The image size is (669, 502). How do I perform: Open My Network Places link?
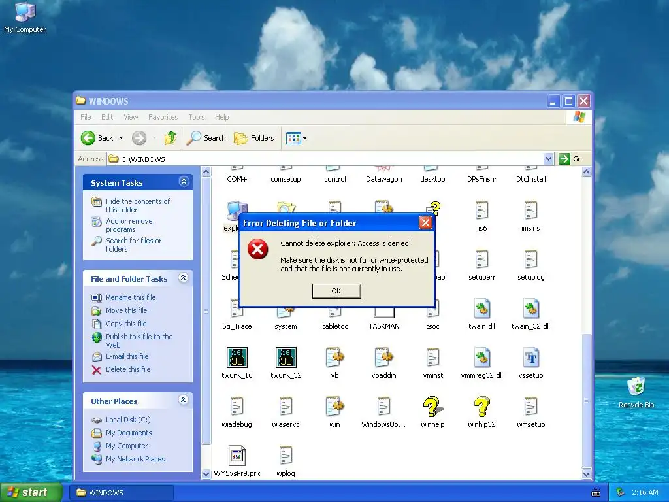[135, 459]
